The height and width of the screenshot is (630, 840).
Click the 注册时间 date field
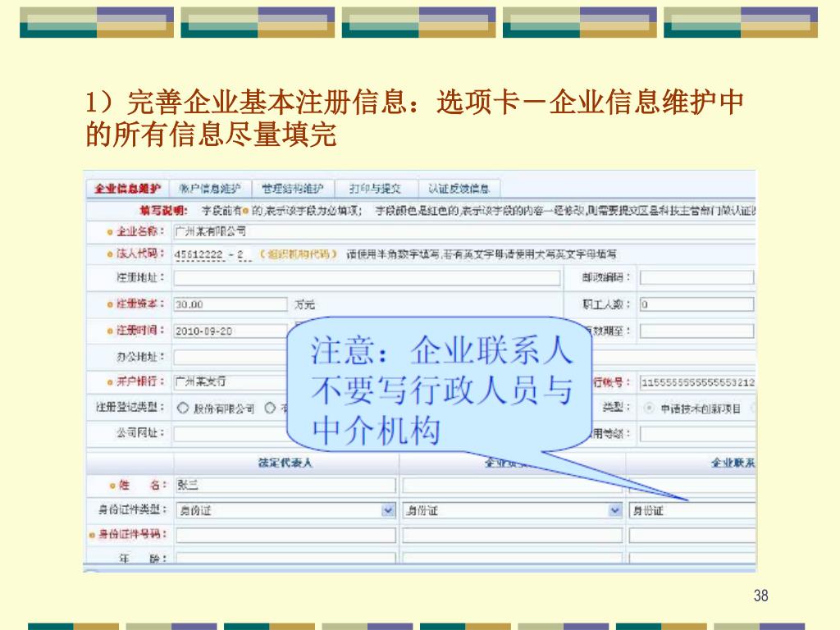pyautogui.click(x=230, y=331)
